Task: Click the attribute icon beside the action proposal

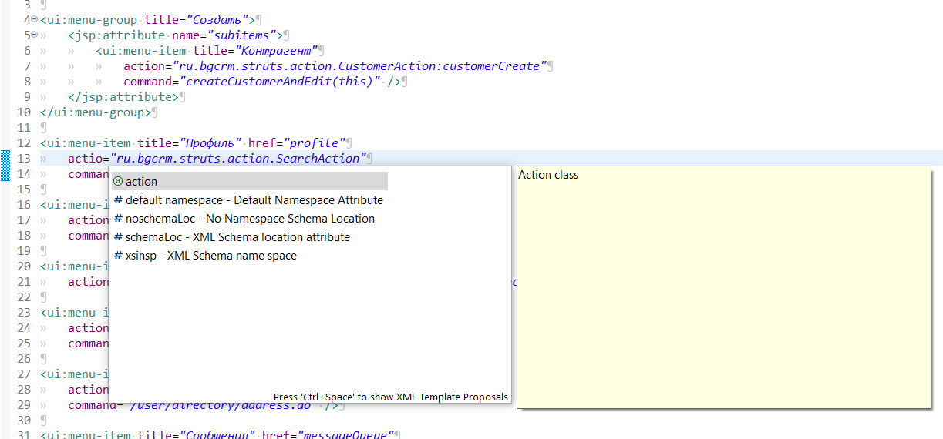Action: click(118, 182)
